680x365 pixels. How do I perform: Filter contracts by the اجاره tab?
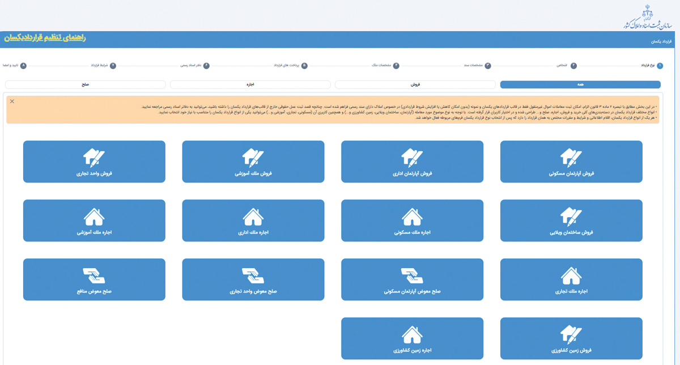pos(250,84)
